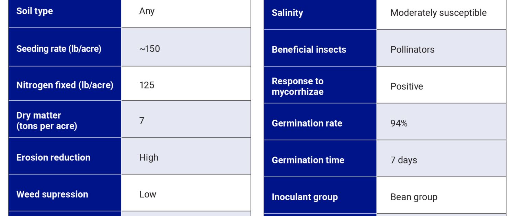Select the Pollinators value cell
Viewport: 515px width, 216px height.
click(412, 50)
